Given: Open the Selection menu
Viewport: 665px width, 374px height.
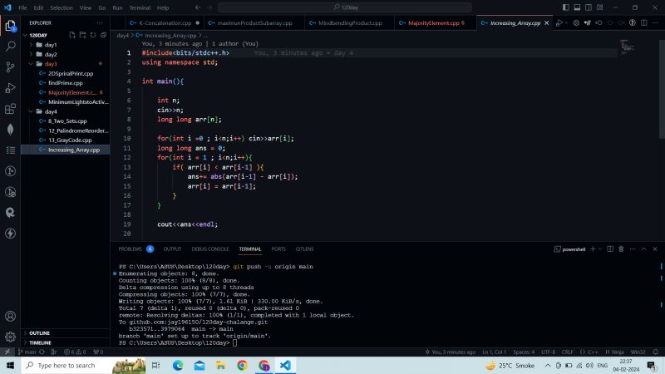Looking at the screenshot, I should [62, 7].
